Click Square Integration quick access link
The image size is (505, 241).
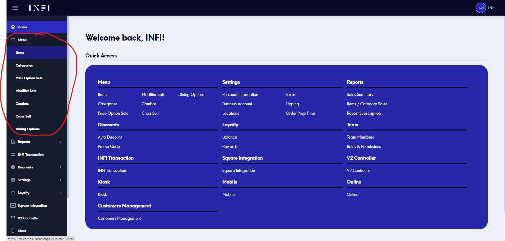pyautogui.click(x=239, y=171)
